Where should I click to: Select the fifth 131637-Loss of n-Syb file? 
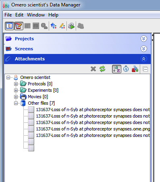pyautogui.click(x=93, y=135)
